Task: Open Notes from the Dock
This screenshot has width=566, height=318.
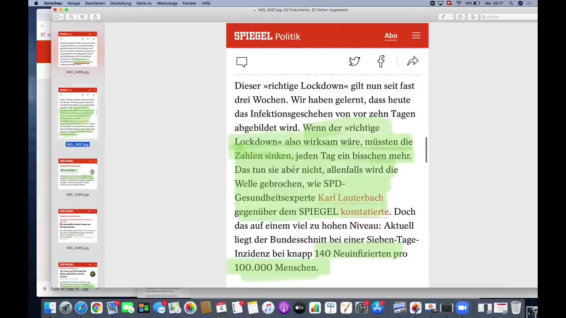Action: coord(252,308)
